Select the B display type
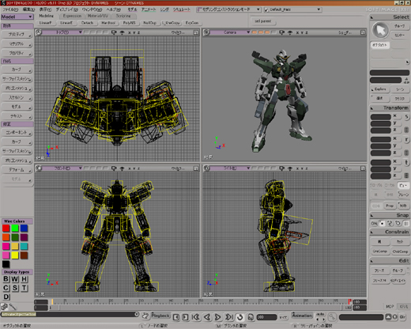 point(6,279)
